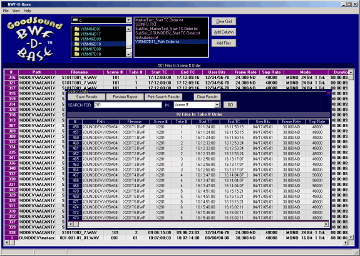Select SubSec_MarkerTest_Start TC Order file

167,29
